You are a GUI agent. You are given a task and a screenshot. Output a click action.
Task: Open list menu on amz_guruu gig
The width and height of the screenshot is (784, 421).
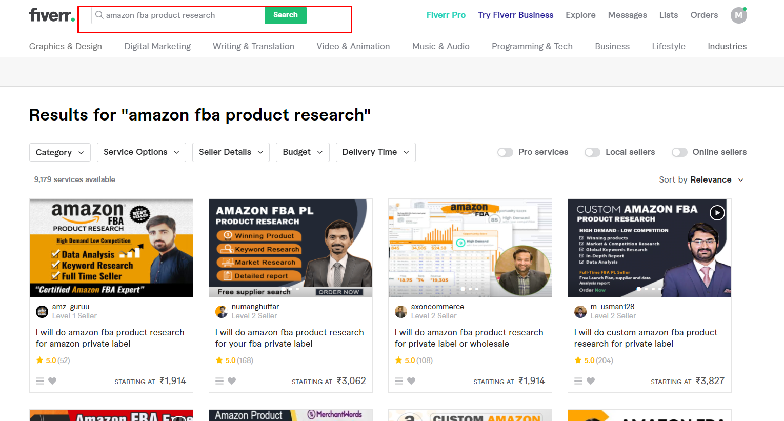[x=40, y=381]
